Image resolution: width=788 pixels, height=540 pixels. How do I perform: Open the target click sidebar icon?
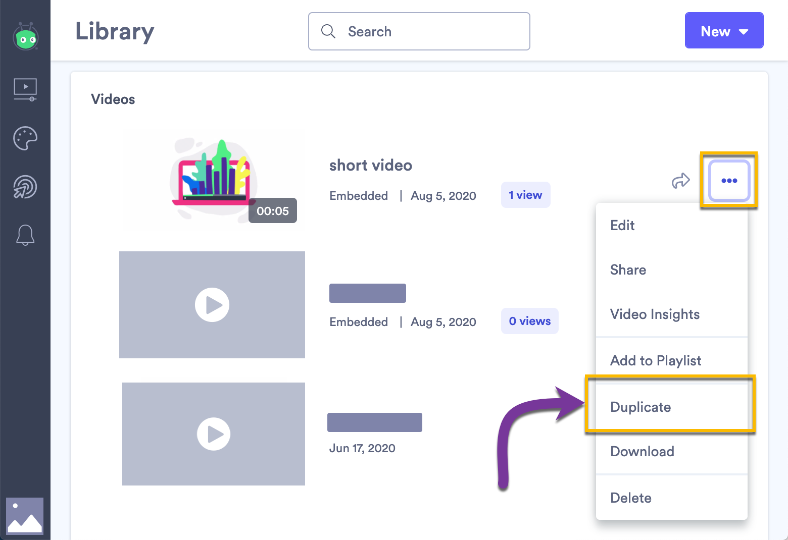coord(25,187)
